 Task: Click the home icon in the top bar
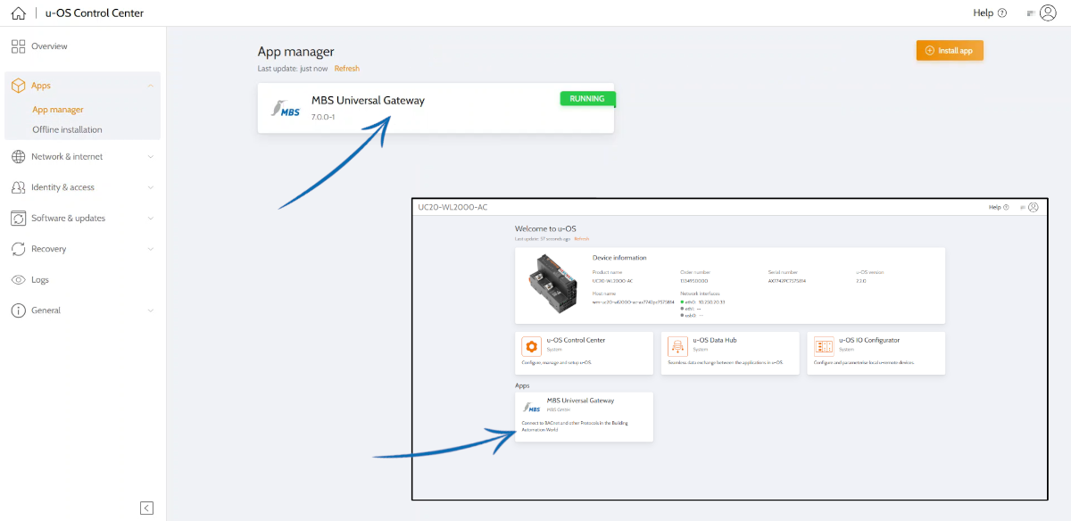18,13
